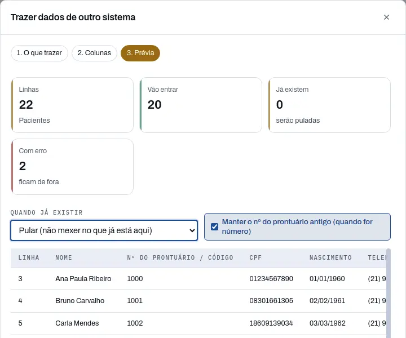Click the CPF column header
406x338 pixels.
[x=255, y=257]
